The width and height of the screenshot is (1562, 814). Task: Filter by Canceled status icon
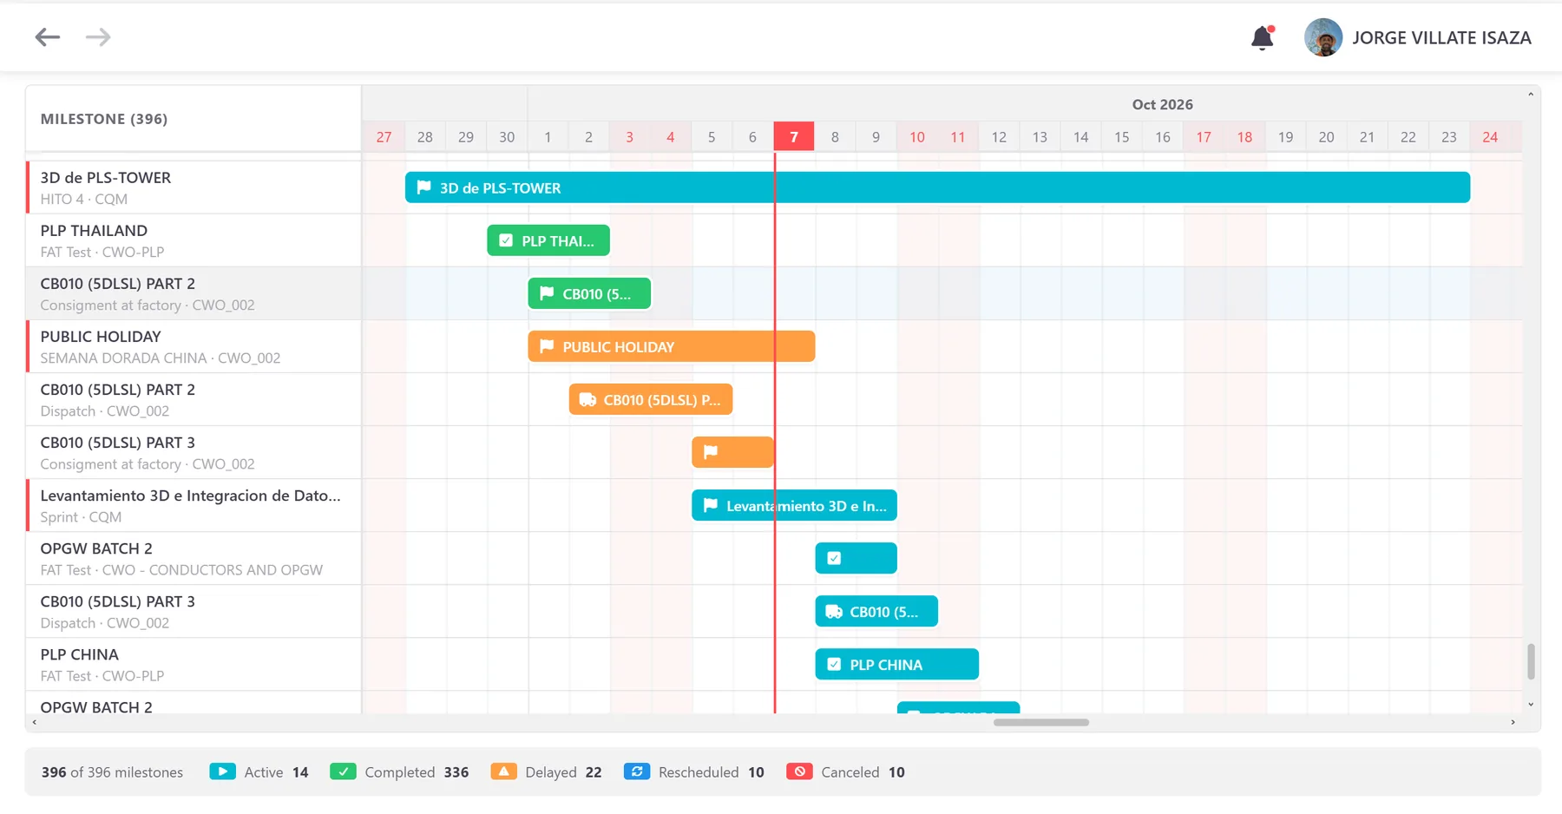[799, 771]
